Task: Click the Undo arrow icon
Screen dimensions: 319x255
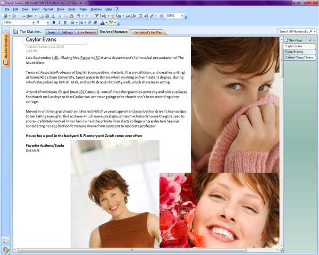Action: tap(80, 16)
